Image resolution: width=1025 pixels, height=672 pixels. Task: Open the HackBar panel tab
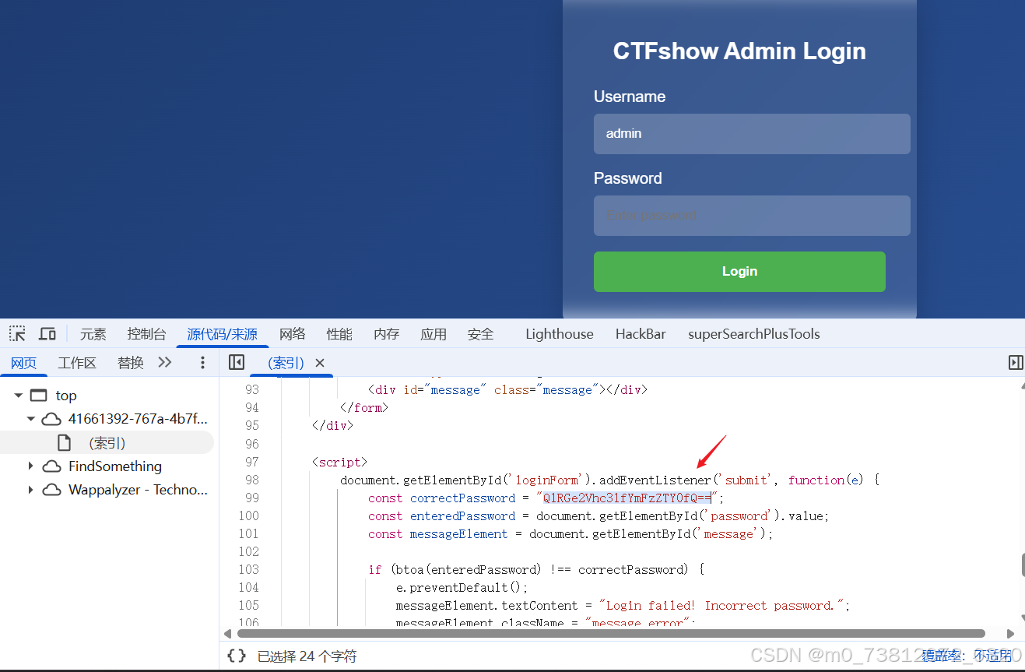tap(641, 334)
